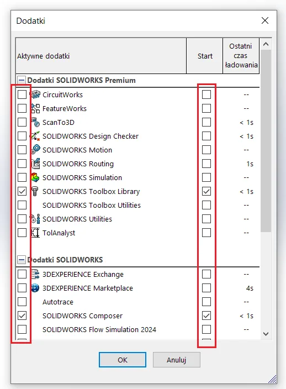Click the add-ins list scrollbar thumb
The width and height of the screenshot is (286, 389).
[x=266, y=141]
